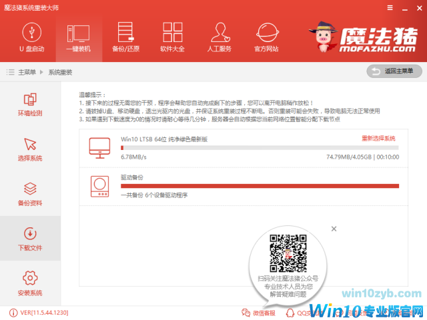Go to 环境检测 step
The height and width of the screenshot is (320, 427).
coord(30,105)
